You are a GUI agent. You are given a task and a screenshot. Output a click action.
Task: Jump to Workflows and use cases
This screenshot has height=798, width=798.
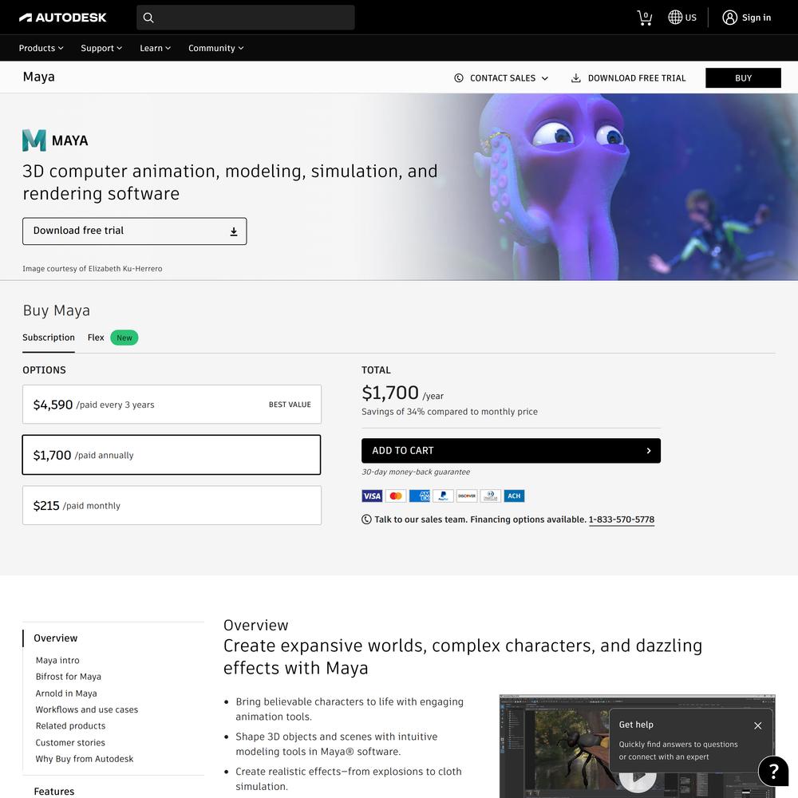(86, 709)
